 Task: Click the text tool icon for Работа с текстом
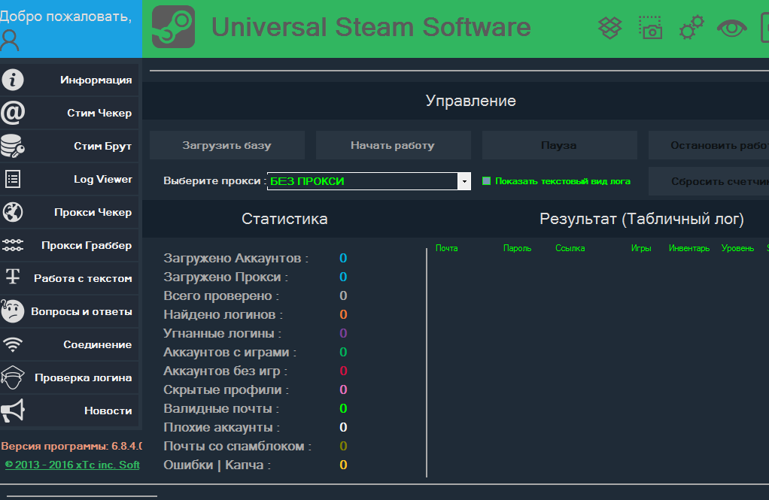pyautogui.click(x=13, y=277)
